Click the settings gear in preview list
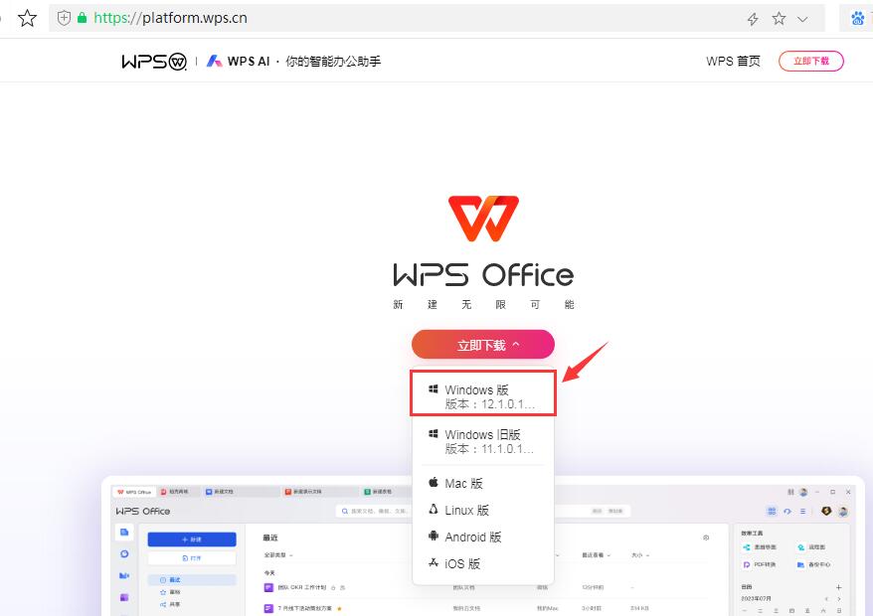The image size is (873, 616). [706, 538]
